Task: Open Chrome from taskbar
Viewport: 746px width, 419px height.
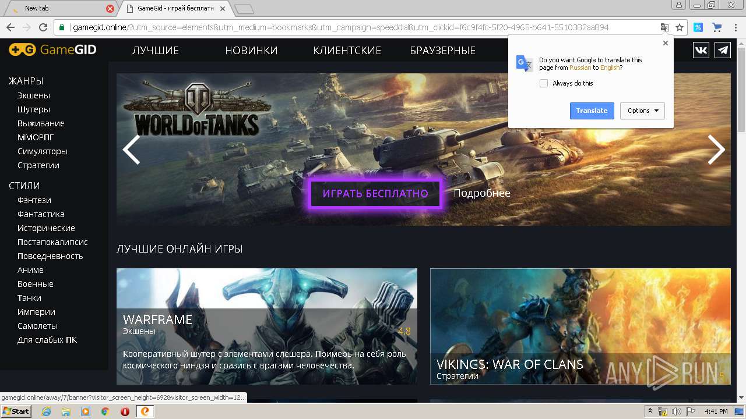Action: tap(105, 411)
